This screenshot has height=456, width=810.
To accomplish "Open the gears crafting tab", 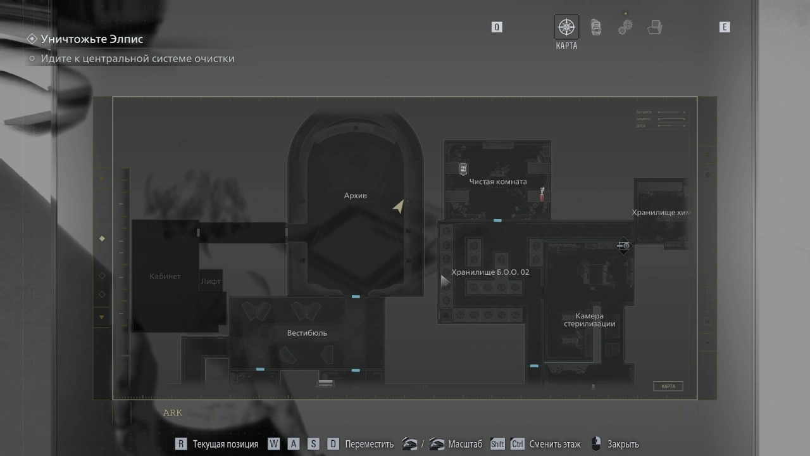I will (x=625, y=27).
